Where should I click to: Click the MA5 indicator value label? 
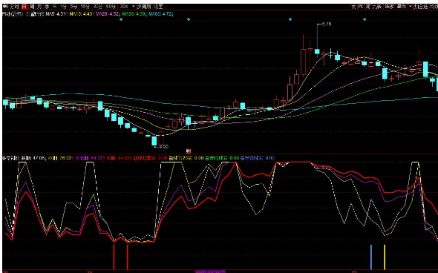(56, 13)
